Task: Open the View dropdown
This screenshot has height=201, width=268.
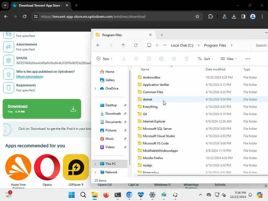Action: click(229, 59)
